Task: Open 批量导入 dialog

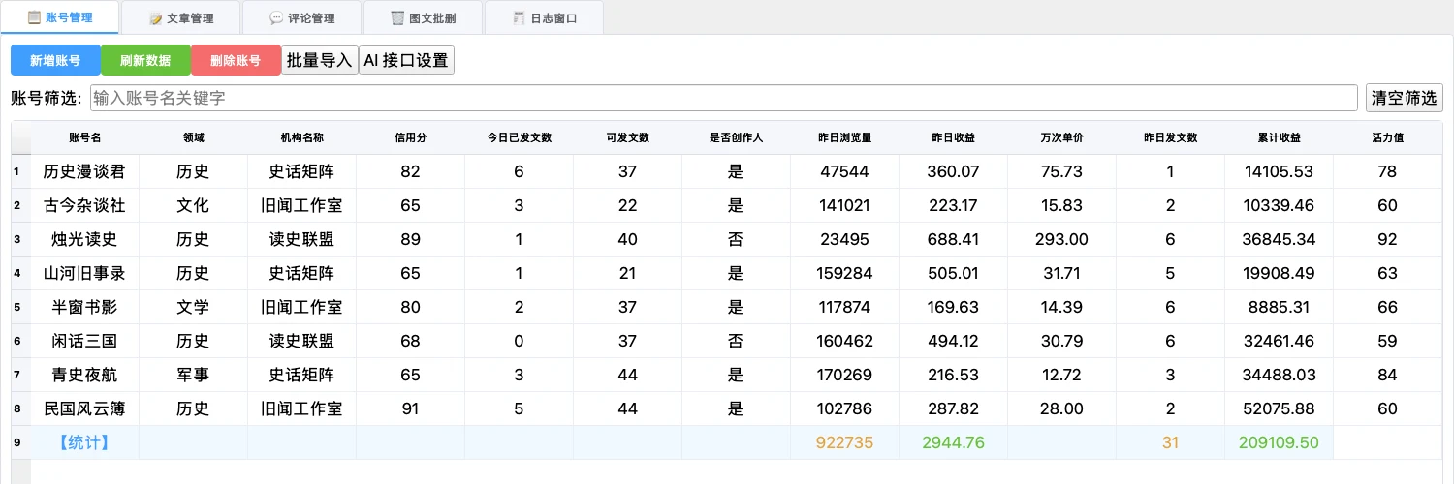Action: tap(320, 60)
